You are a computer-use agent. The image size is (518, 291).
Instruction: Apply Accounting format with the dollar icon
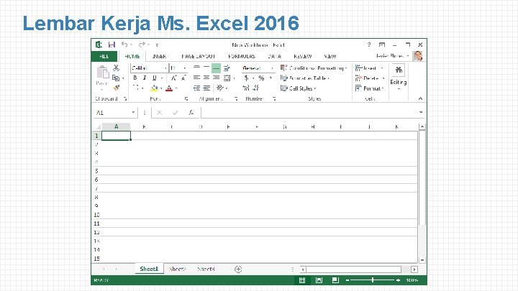click(x=247, y=78)
